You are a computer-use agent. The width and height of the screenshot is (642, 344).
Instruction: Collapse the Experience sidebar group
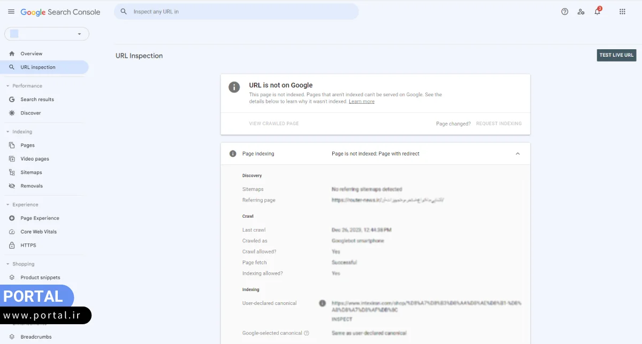(8, 204)
